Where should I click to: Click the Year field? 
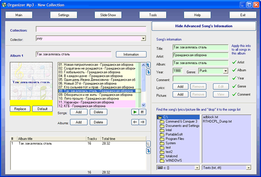click(177, 71)
